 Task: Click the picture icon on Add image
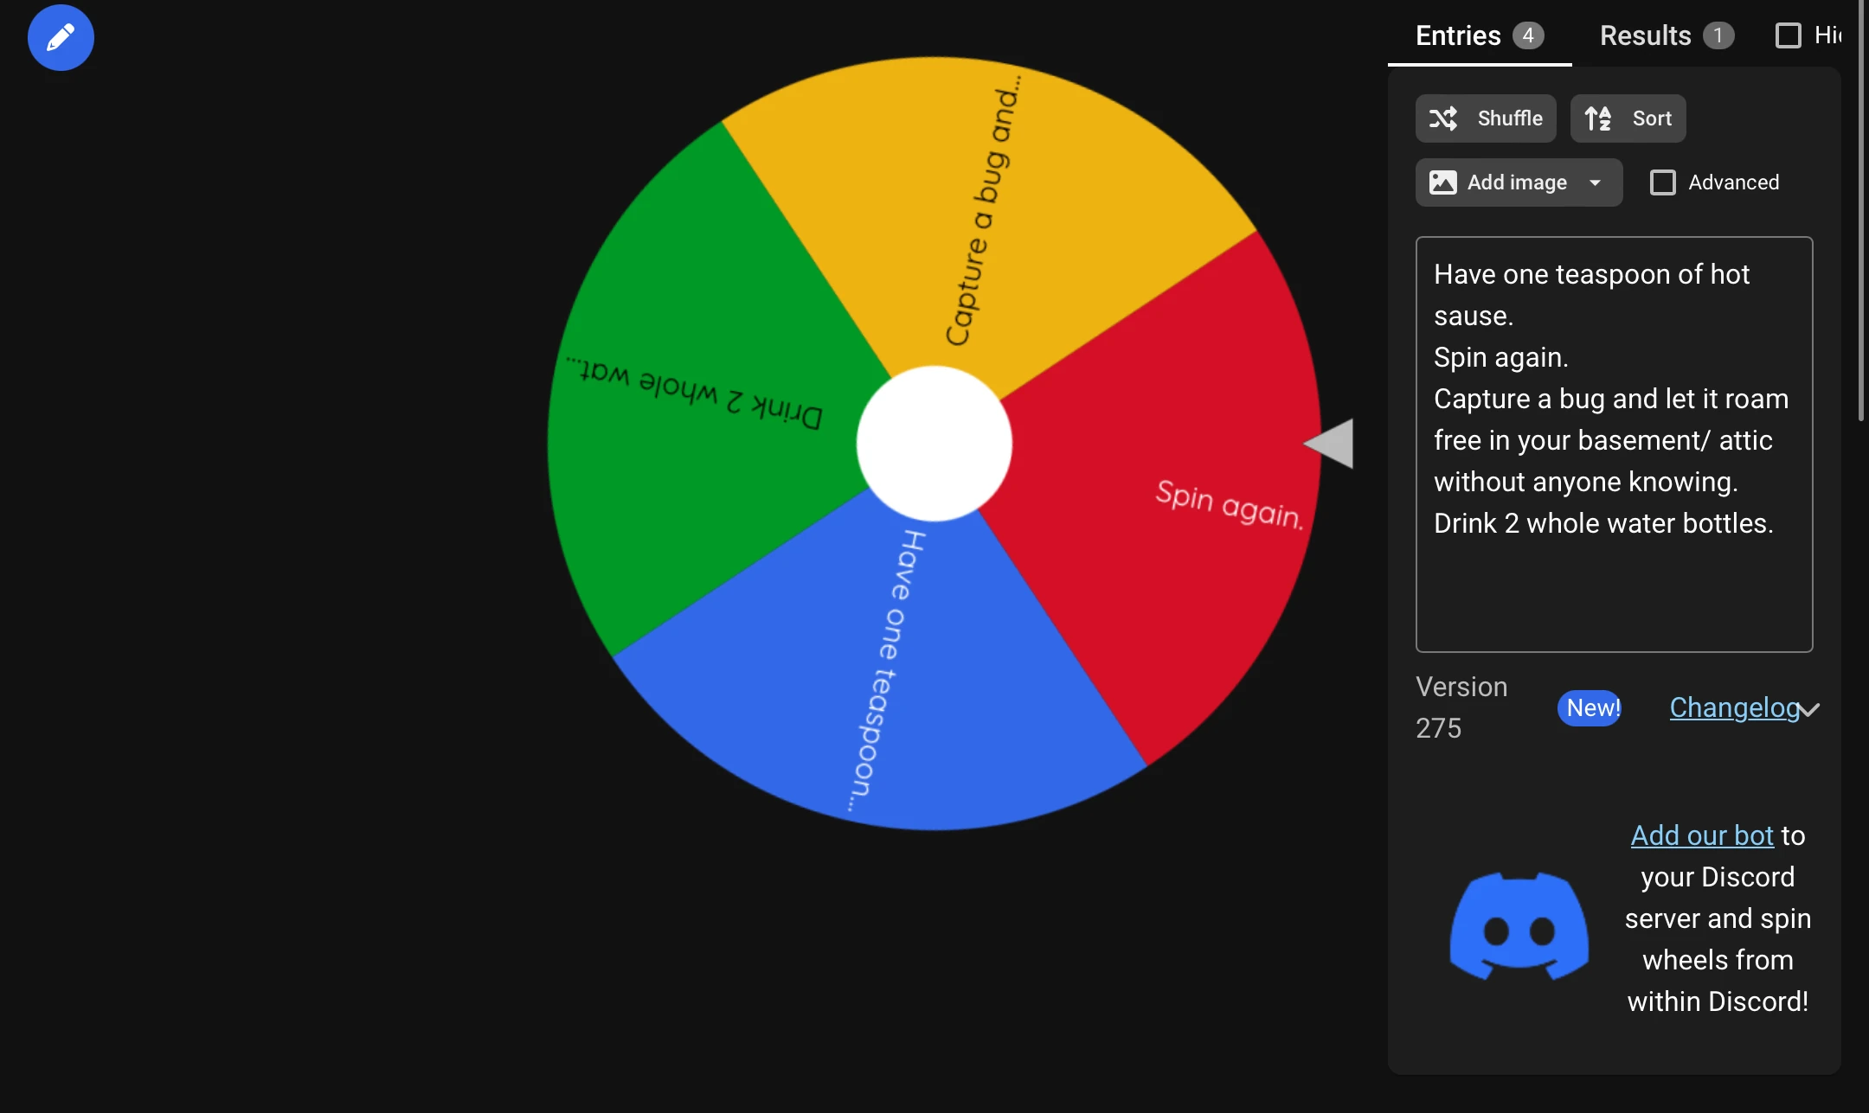pyautogui.click(x=1444, y=182)
